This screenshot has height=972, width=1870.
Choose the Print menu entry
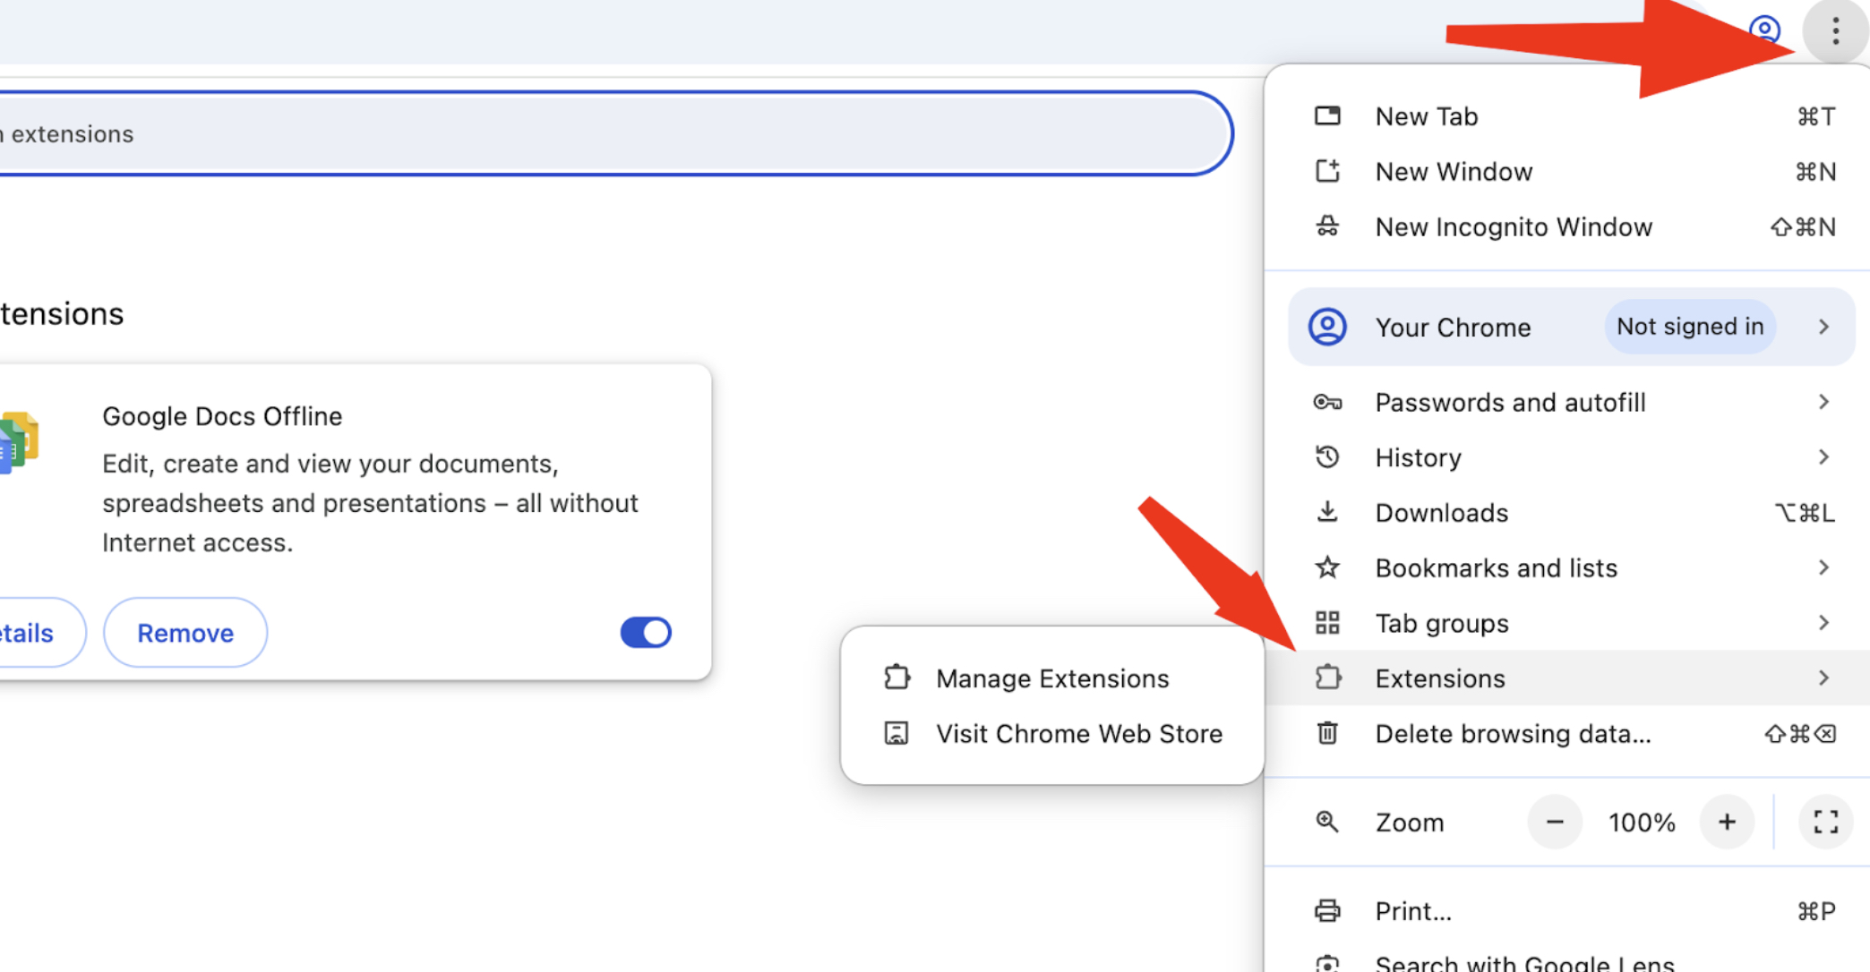(x=1567, y=911)
